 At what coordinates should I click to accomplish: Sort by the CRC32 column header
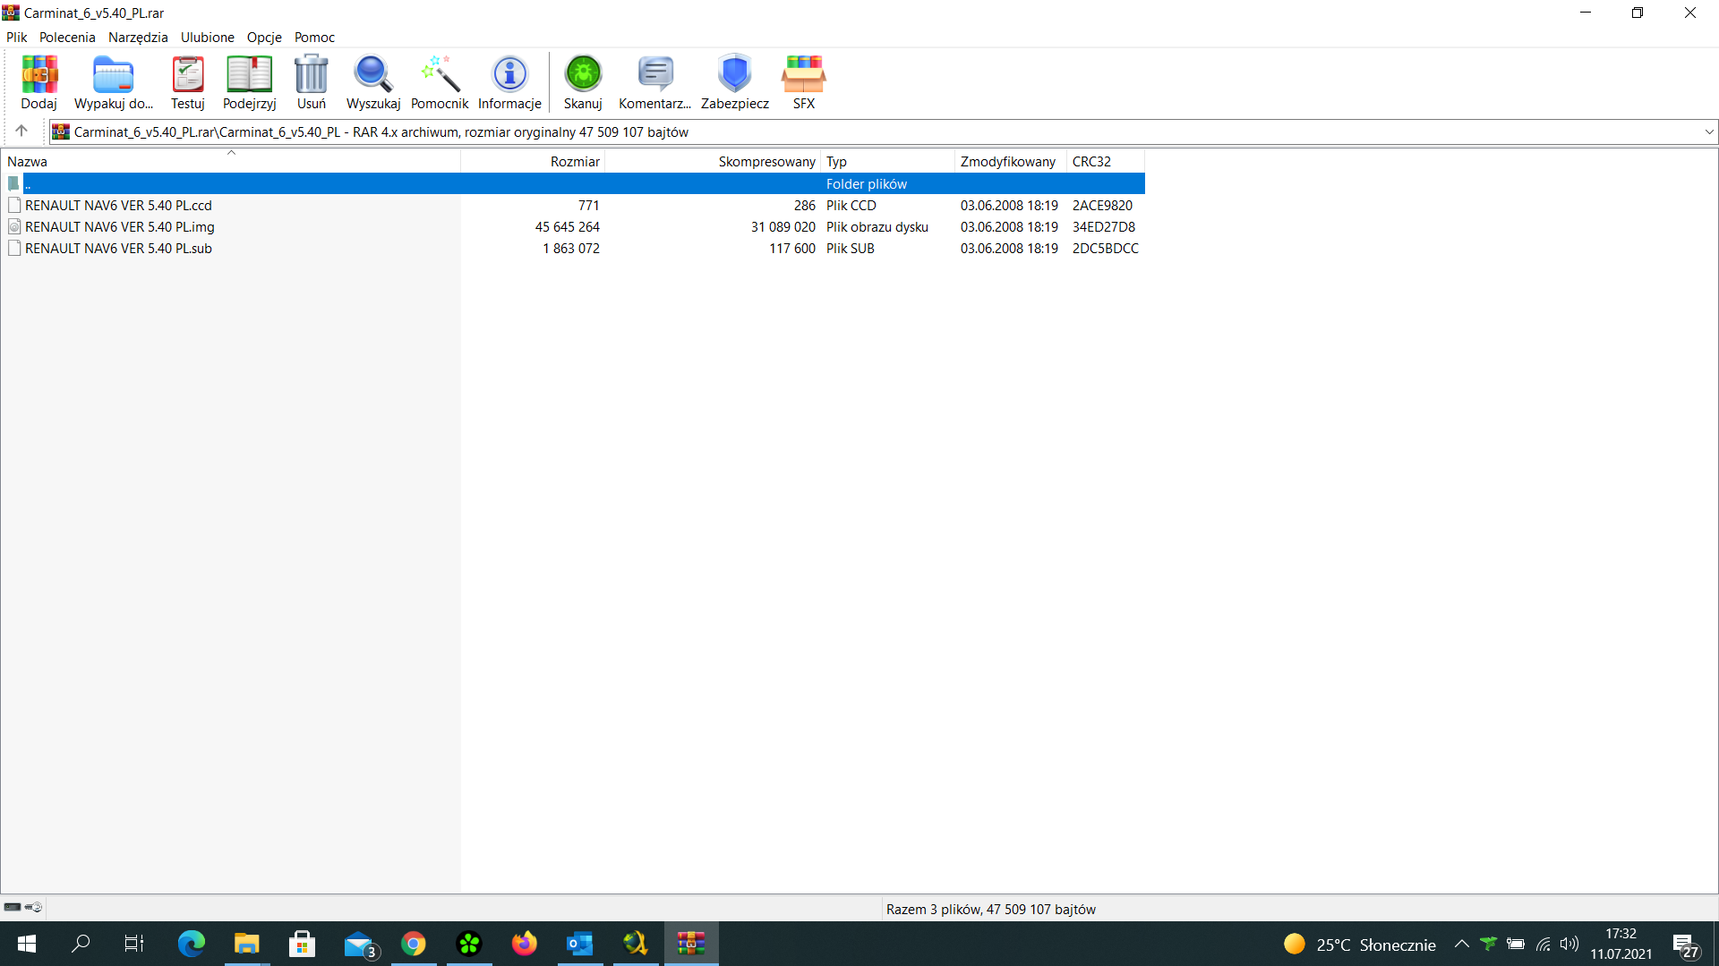point(1105,162)
